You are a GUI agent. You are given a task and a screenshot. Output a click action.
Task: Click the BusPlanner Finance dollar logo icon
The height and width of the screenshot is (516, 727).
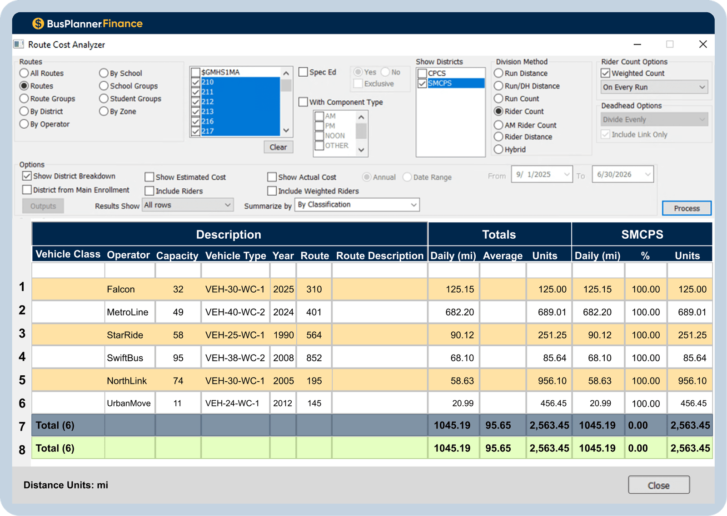point(38,24)
